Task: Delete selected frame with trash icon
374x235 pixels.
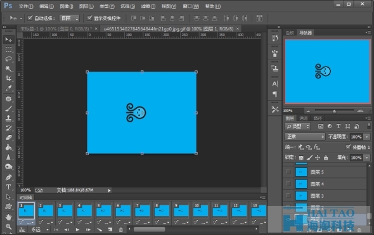Action: click(x=121, y=229)
